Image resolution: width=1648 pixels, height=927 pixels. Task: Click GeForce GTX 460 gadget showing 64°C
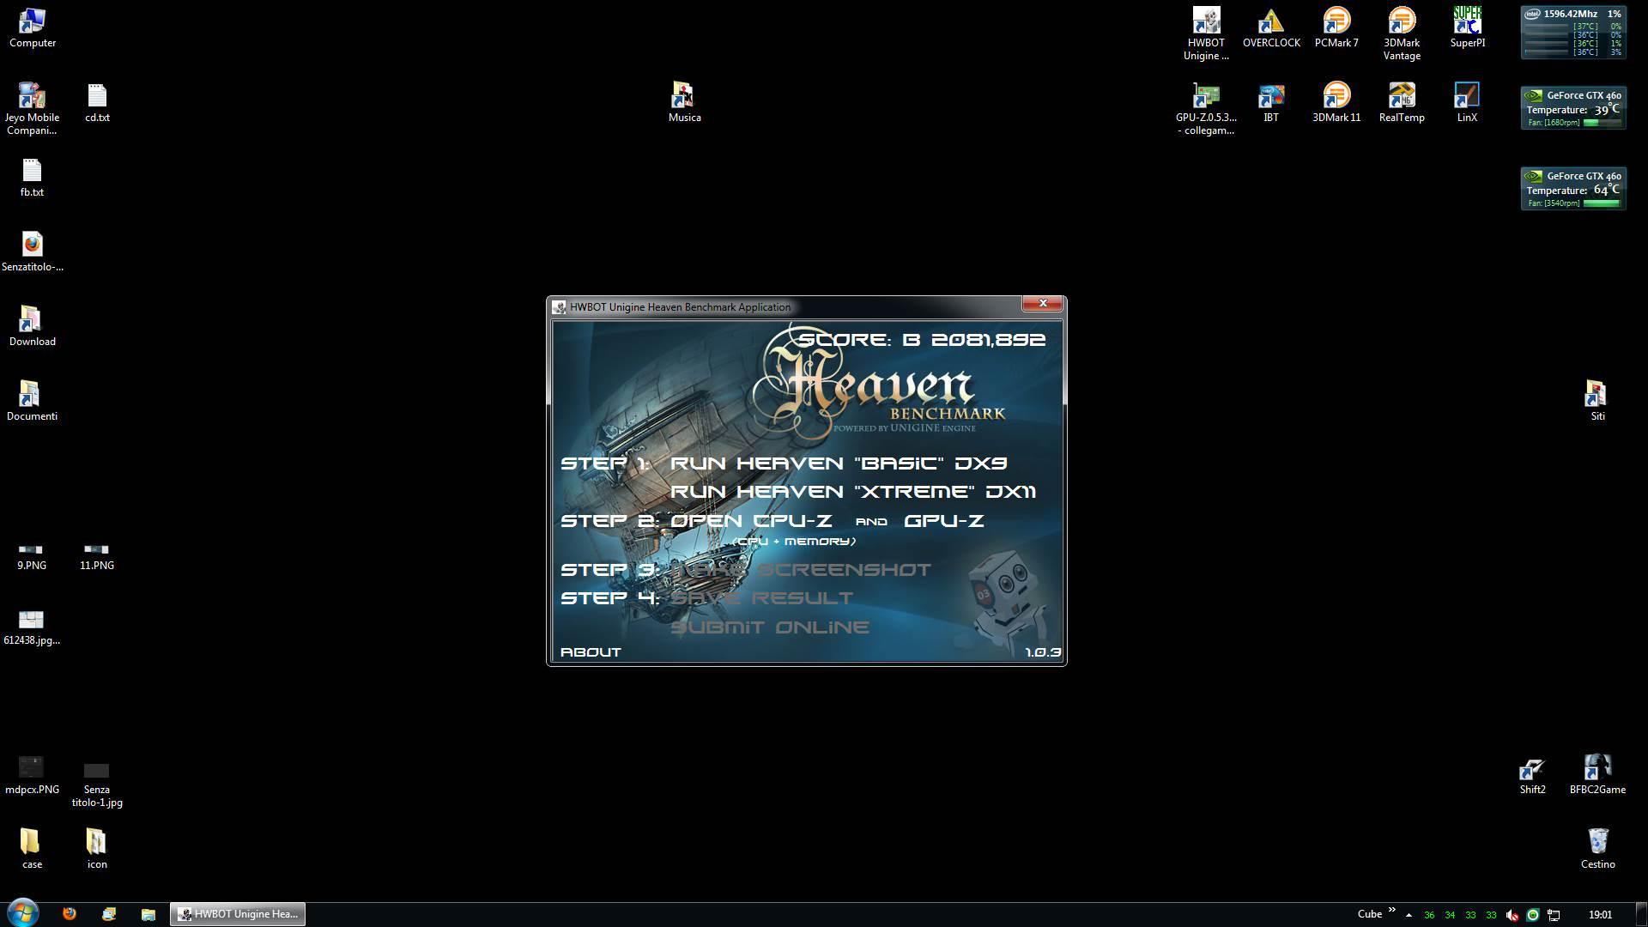(x=1573, y=189)
